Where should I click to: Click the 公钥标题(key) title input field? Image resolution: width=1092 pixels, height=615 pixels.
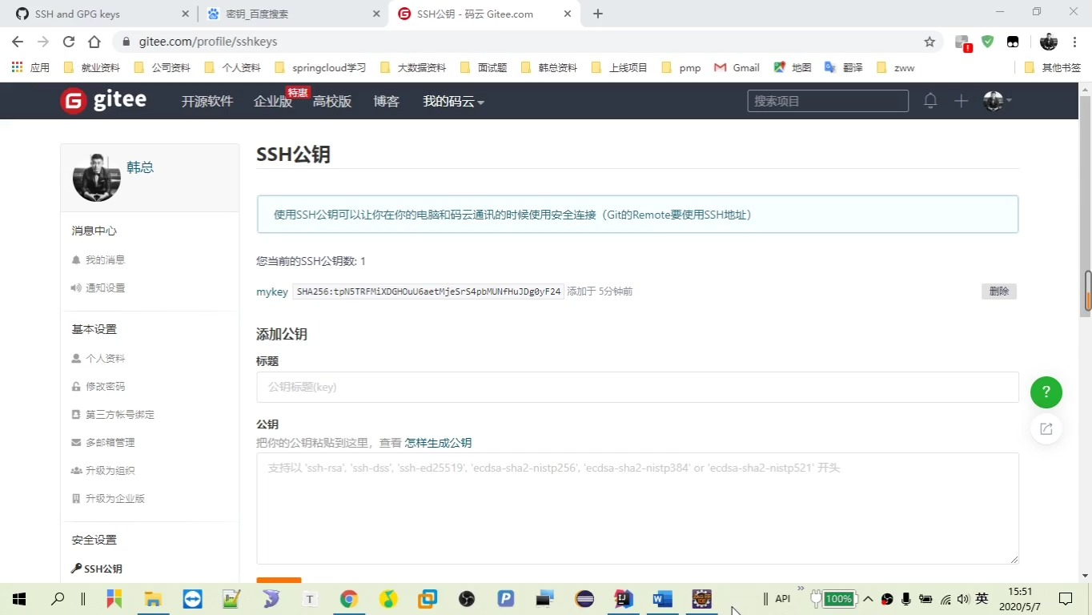[x=637, y=387]
